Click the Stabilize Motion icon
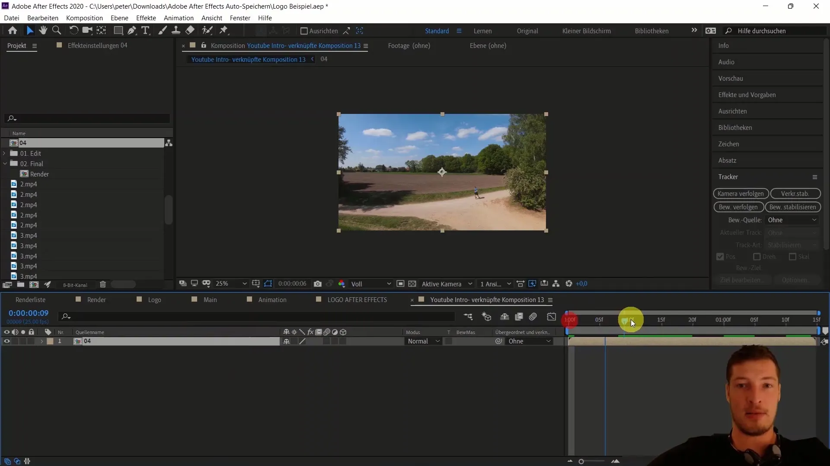 792,207
